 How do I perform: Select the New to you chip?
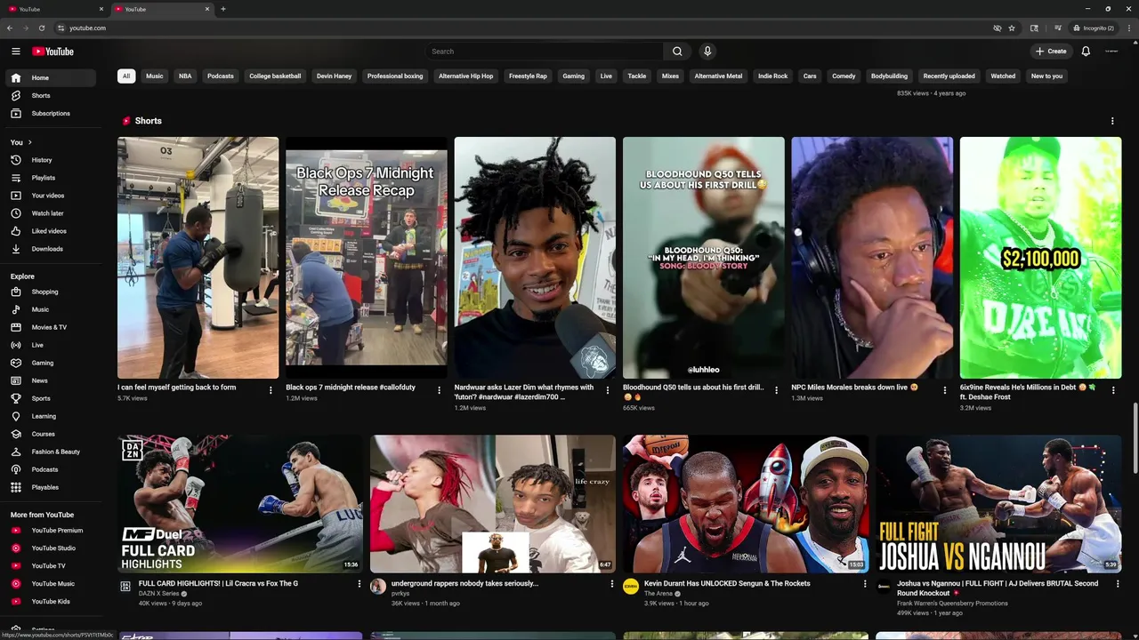(1046, 76)
